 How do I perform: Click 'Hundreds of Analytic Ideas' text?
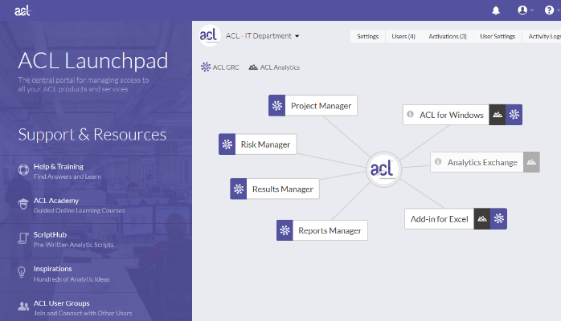coord(72,279)
